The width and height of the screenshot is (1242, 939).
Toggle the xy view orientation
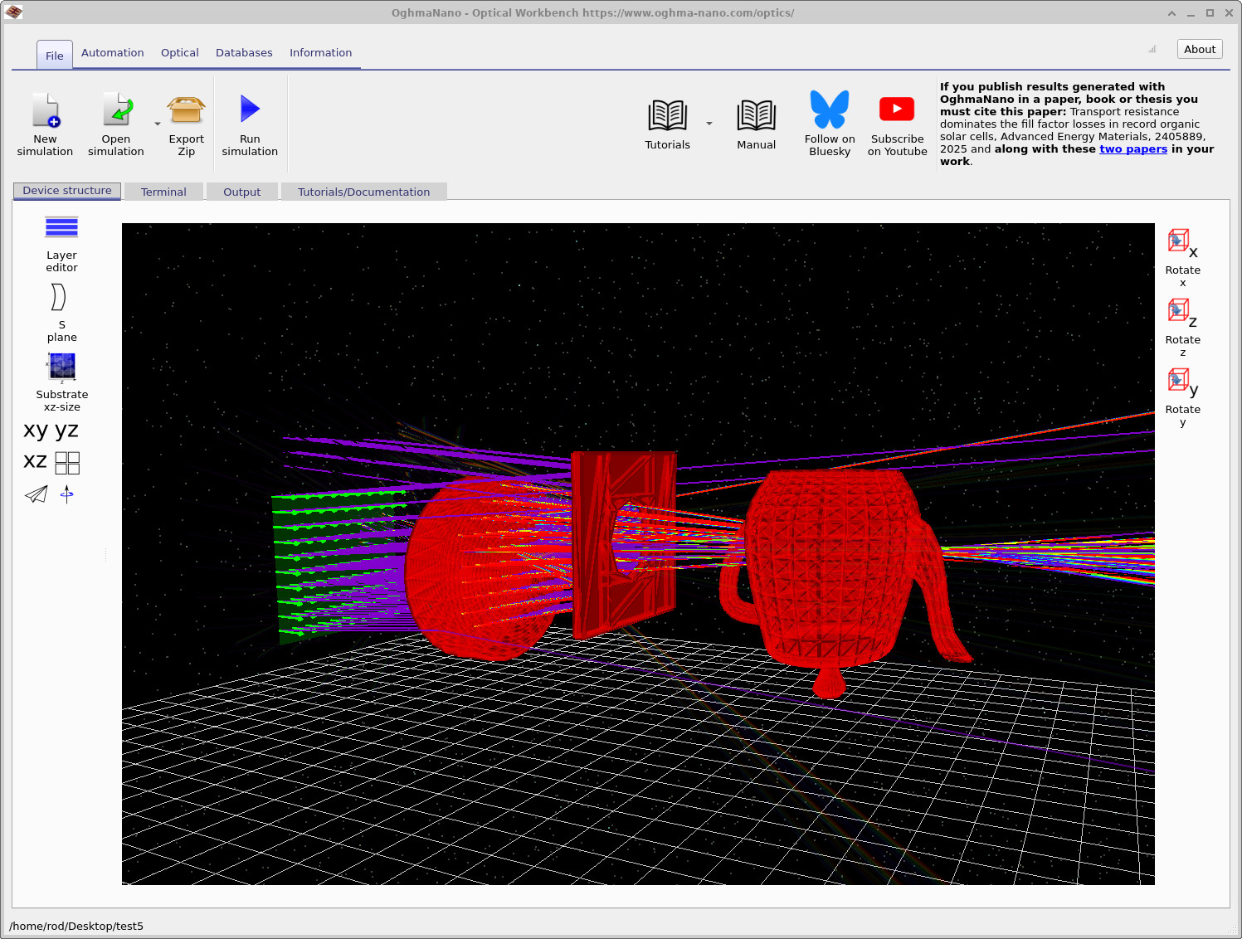tap(34, 430)
